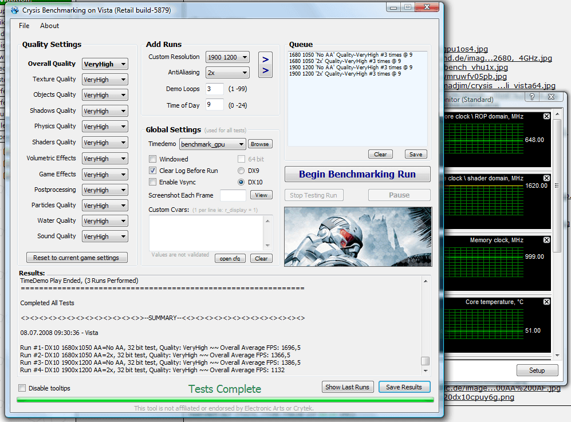Click the Results box scrollbar thumb
The width and height of the screenshot is (571, 422).
[x=426, y=361]
